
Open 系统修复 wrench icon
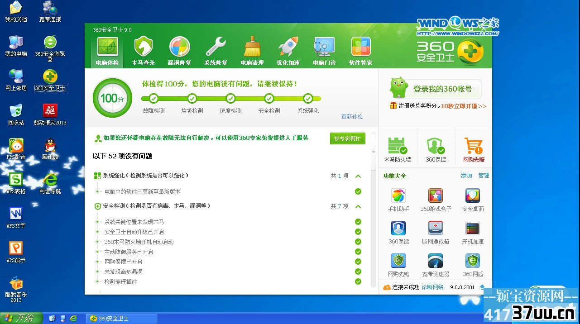(x=216, y=52)
